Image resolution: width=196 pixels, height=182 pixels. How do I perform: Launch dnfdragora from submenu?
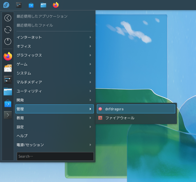point(136,109)
